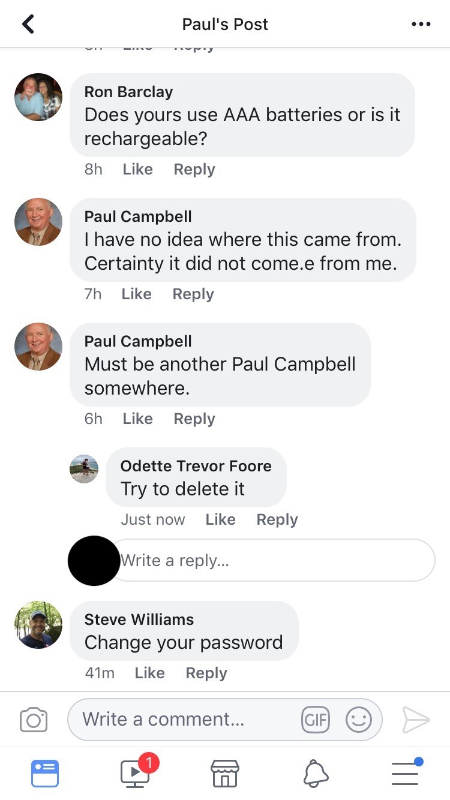Tap the back arrow icon
The image size is (450, 800).
(28, 24)
